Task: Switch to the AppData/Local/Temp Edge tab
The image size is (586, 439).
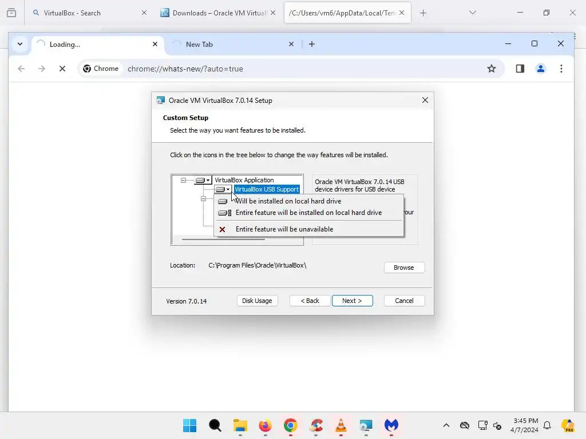Action: [347, 13]
